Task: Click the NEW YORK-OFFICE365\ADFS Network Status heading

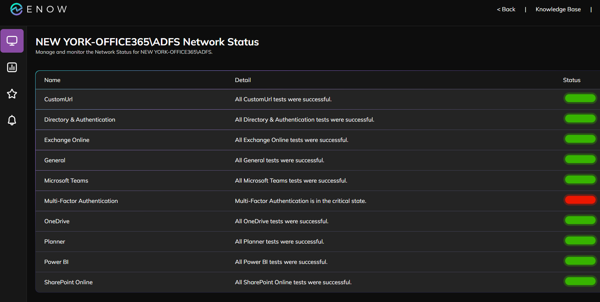Action: 147,42
